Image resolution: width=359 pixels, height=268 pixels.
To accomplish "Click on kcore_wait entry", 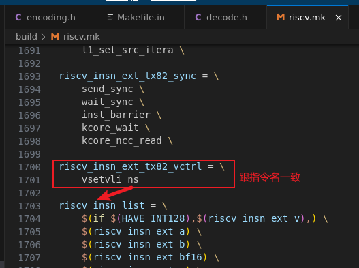I will pyautogui.click(x=110, y=128).
